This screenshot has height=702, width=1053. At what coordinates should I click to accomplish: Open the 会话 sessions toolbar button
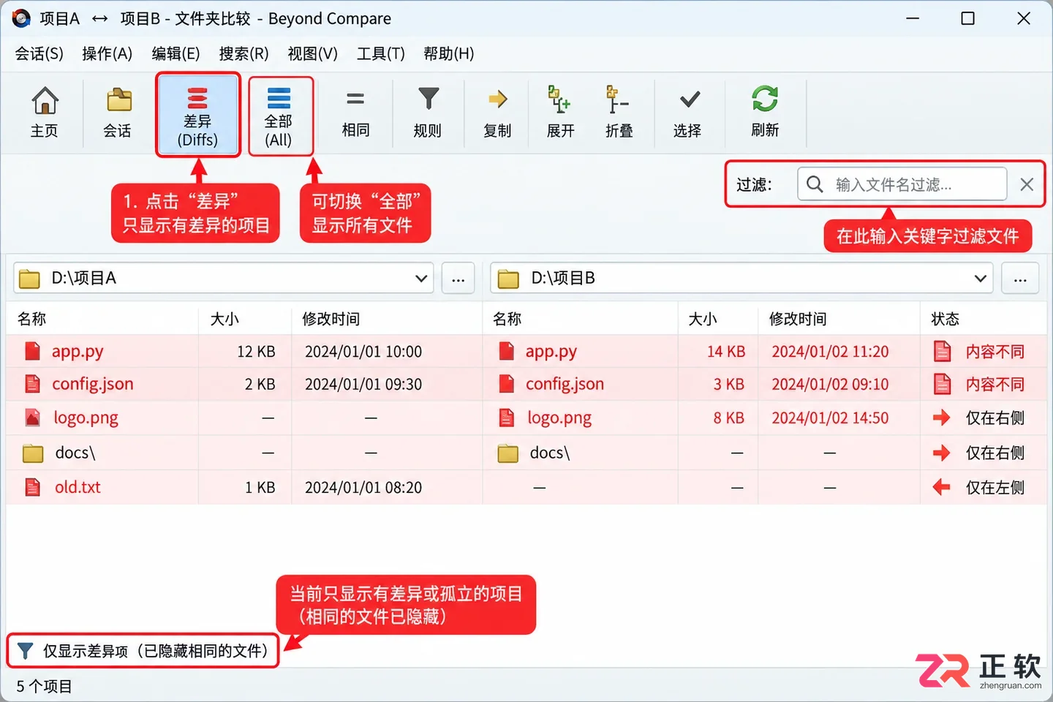118,113
